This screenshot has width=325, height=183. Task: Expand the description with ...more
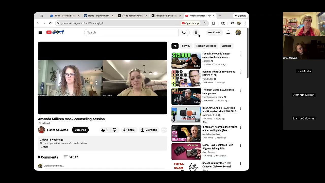click(x=44, y=147)
